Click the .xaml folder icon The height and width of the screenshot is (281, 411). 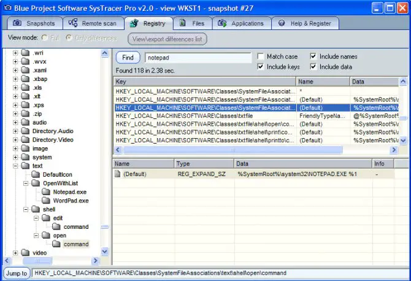[x=25, y=70]
